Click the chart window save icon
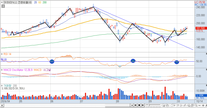Viewport: 207px width, 108px height. coord(192,105)
